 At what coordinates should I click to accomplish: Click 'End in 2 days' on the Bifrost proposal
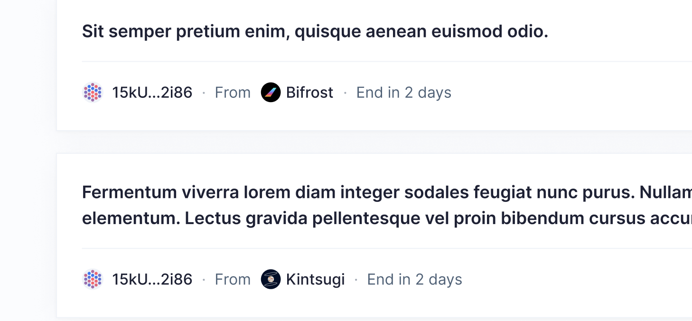403,93
